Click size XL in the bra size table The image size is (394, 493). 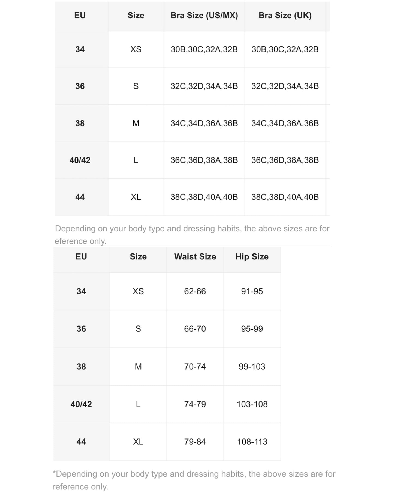pos(136,197)
